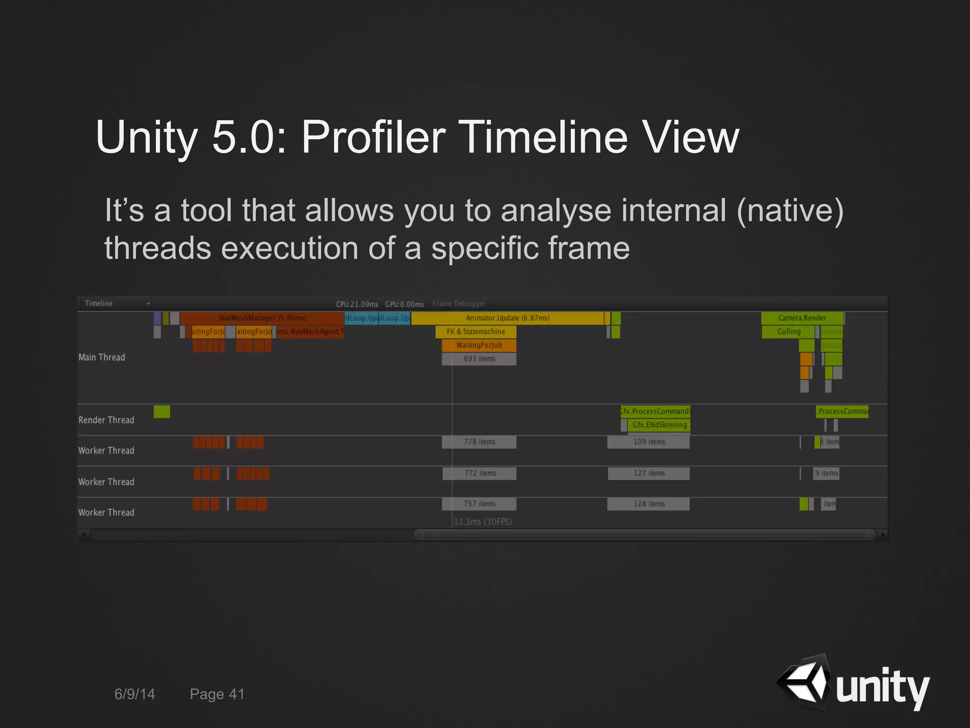The height and width of the screenshot is (728, 970).
Task: Select the Gfx.ENdSkinning block
Action: coord(659,425)
